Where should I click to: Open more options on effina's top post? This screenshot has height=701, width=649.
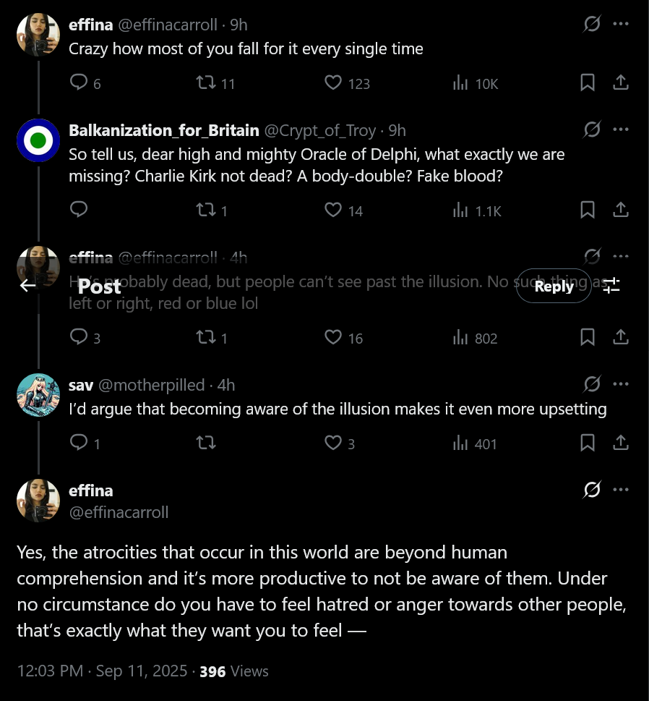pos(621,24)
